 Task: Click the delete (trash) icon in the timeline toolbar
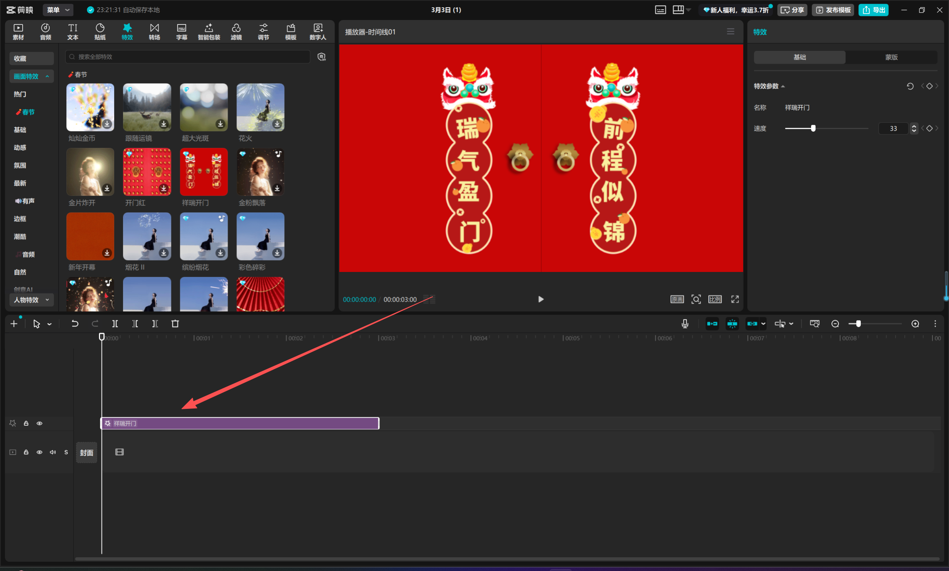pos(175,324)
